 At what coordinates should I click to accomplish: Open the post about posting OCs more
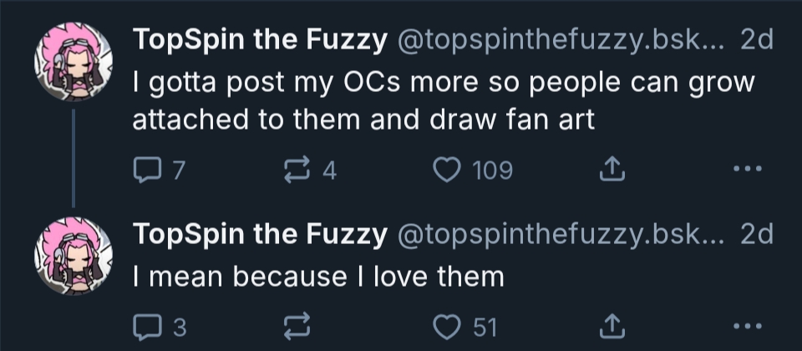pos(443,101)
